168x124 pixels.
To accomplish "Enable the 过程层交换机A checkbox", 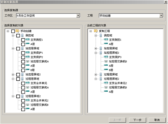I will point(23,87).
